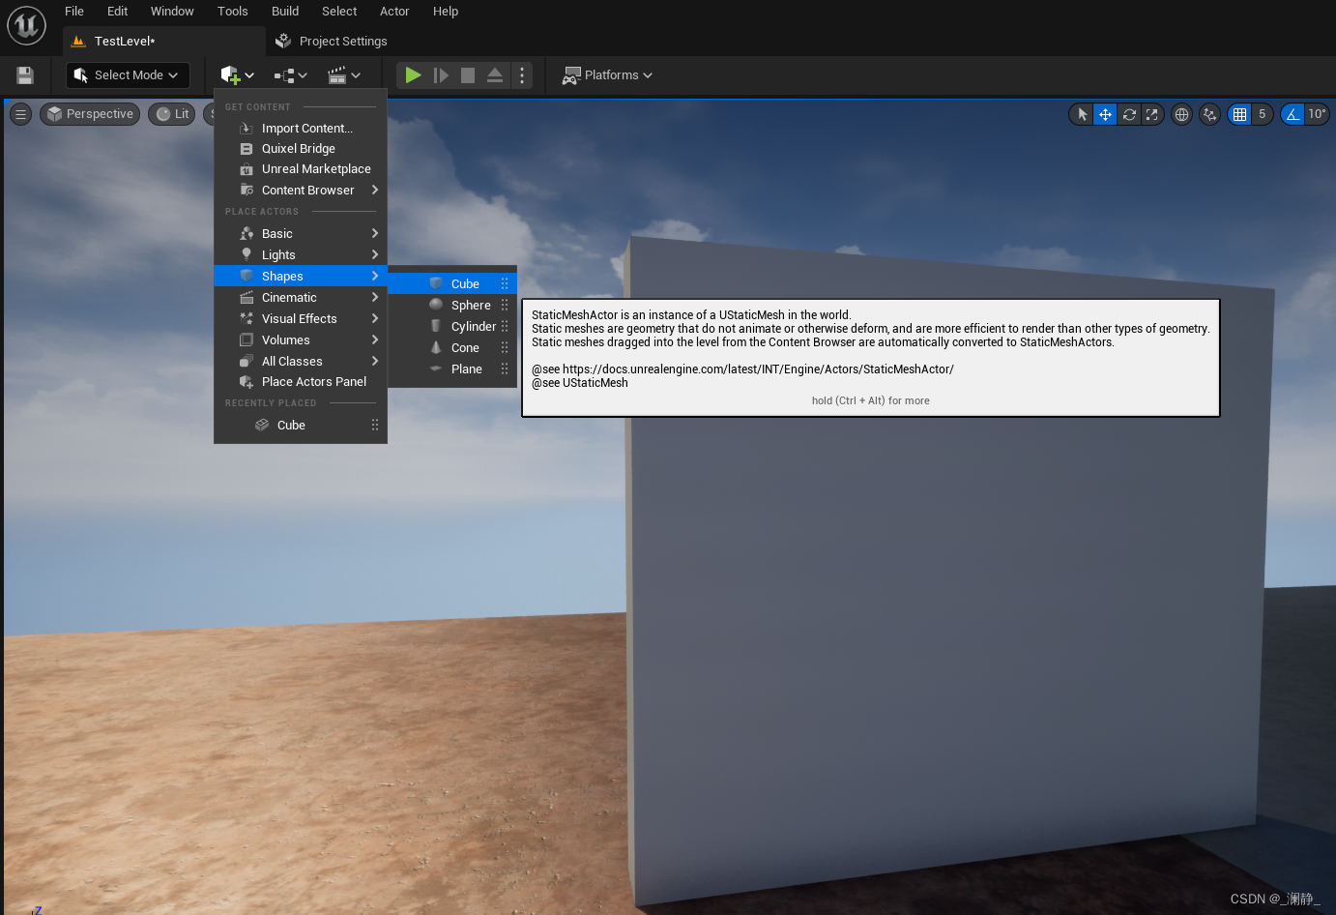Toggle surface snapping icon
Image resolution: width=1336 pixels, height=915 pixels.
click(1209, 114)
